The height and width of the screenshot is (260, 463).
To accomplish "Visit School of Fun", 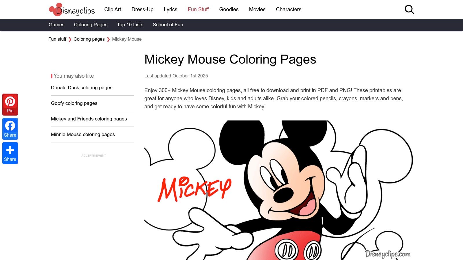I will coord(168,25).
